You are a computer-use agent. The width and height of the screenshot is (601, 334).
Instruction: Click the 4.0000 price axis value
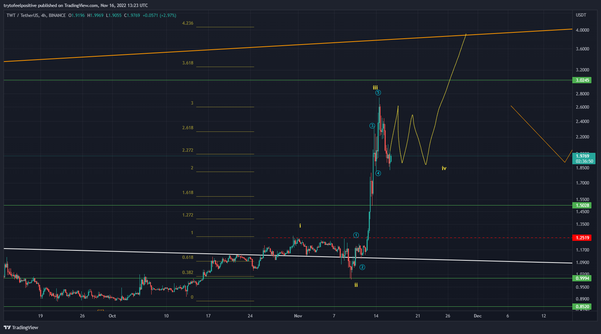(x=582, y=30)
